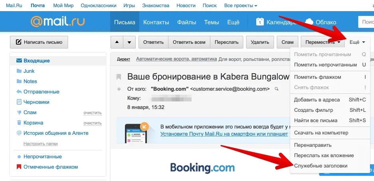The height and width of the screenshot is (181, 374).
Task: Click the thumbs-down icon beside Спам
Action: click(19, 113)
